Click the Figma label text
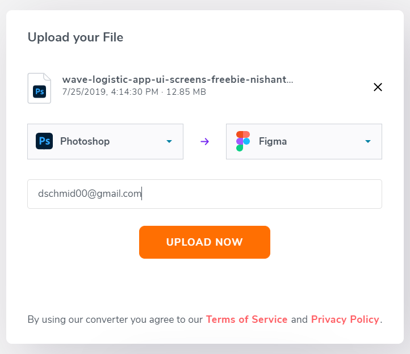Viewport: 410px width, 354px height. (273, 141)
